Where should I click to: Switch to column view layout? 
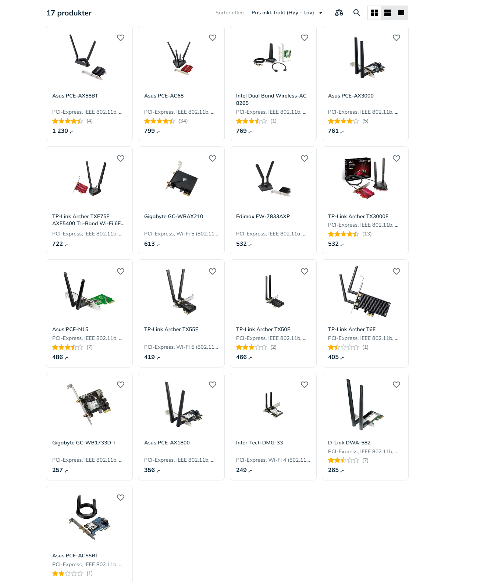(401, 13)
